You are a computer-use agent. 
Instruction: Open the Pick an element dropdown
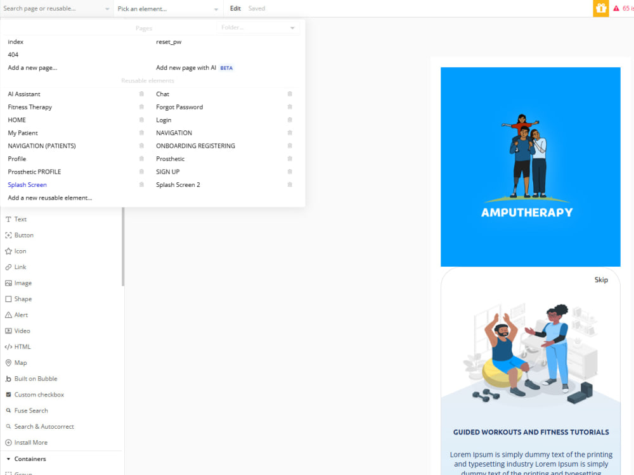coord(167,9)
